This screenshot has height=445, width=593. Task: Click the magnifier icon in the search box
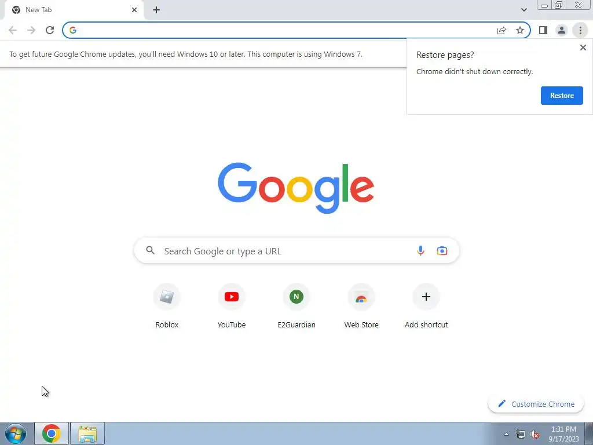coord(150,250)
